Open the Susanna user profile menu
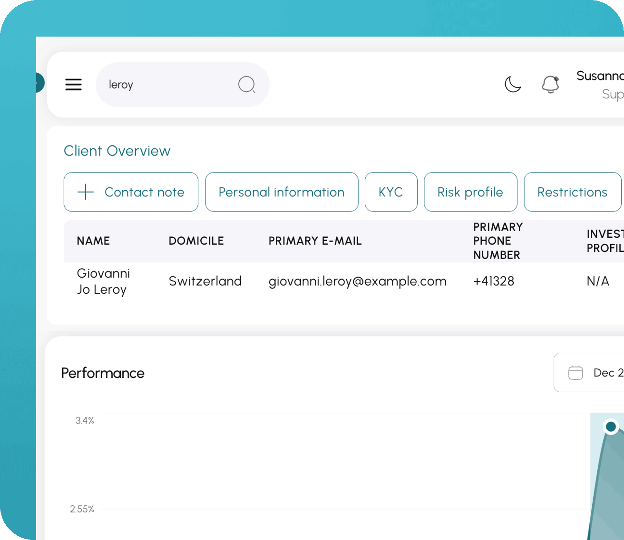The width and height of the screenshot is (624, 540). pos(600,85)
